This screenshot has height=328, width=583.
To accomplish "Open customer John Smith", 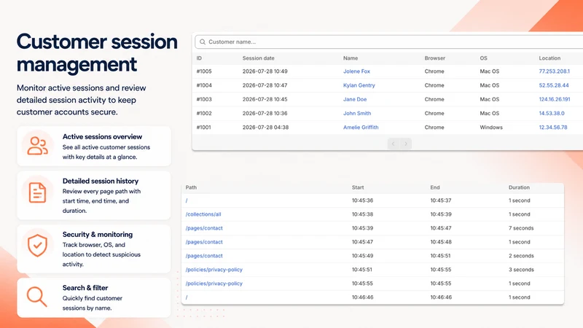I will point(357,114).
